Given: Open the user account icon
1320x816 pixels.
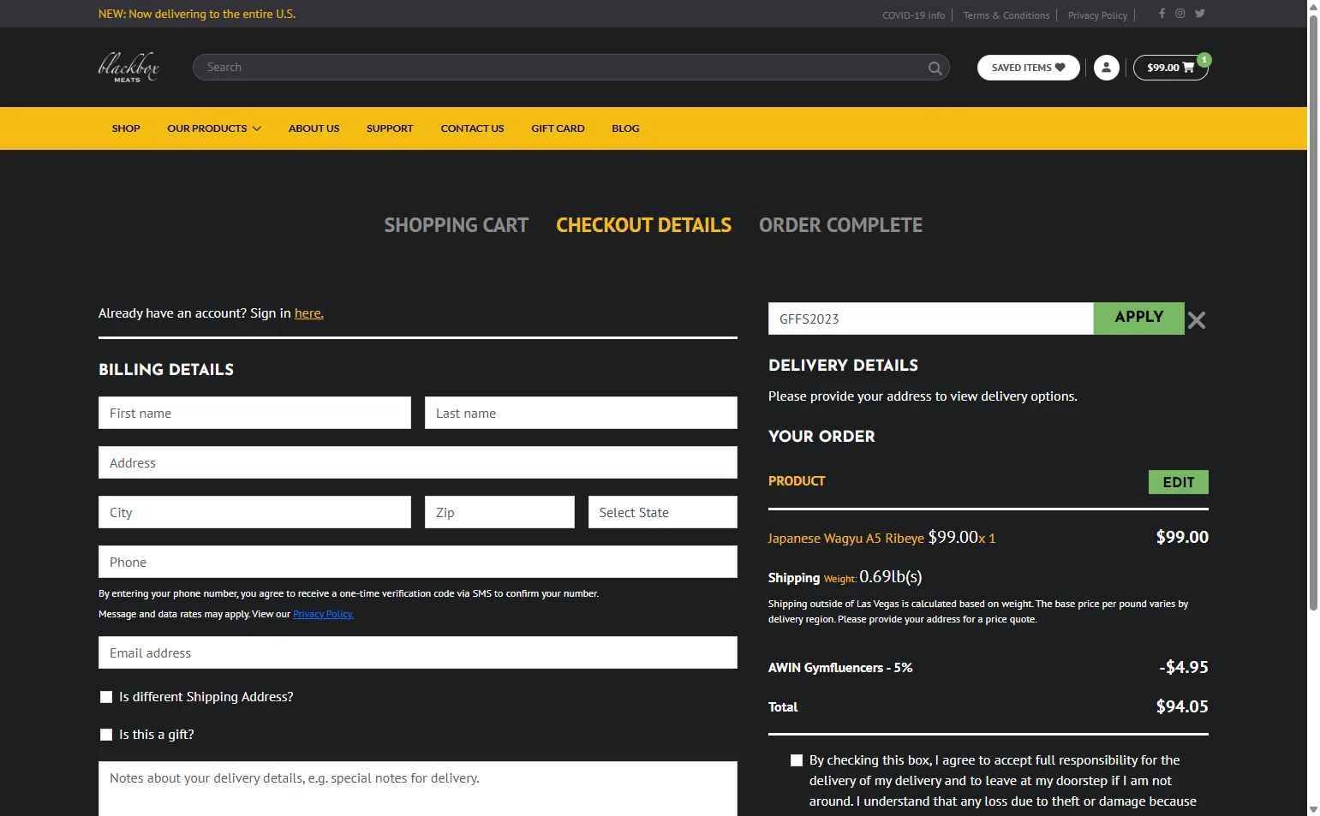Looking at the screenshot, I should (x=1106, y=67).
